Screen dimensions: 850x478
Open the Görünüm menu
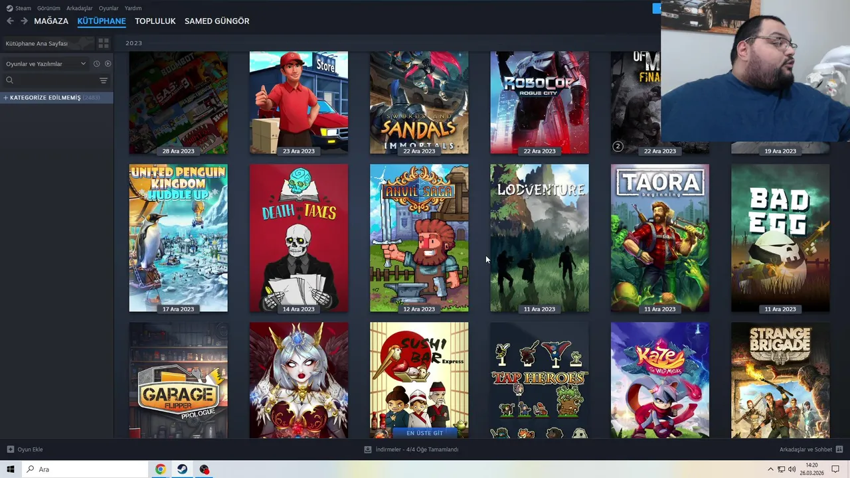(x=48, y=8)
